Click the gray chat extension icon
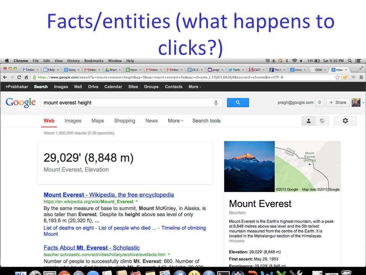366x275 pixels. pos(353,77)
